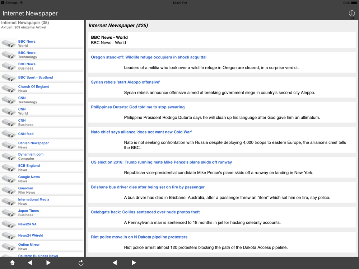Click the newspaper icon next to BBC News World

[9, 43]
